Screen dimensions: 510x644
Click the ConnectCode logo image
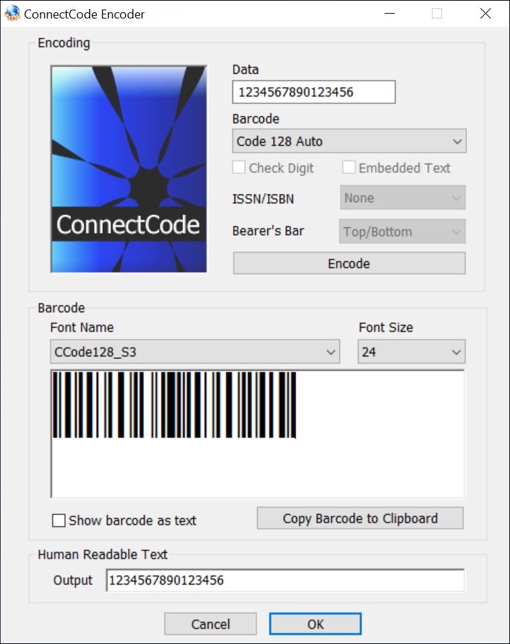[129, 169]
